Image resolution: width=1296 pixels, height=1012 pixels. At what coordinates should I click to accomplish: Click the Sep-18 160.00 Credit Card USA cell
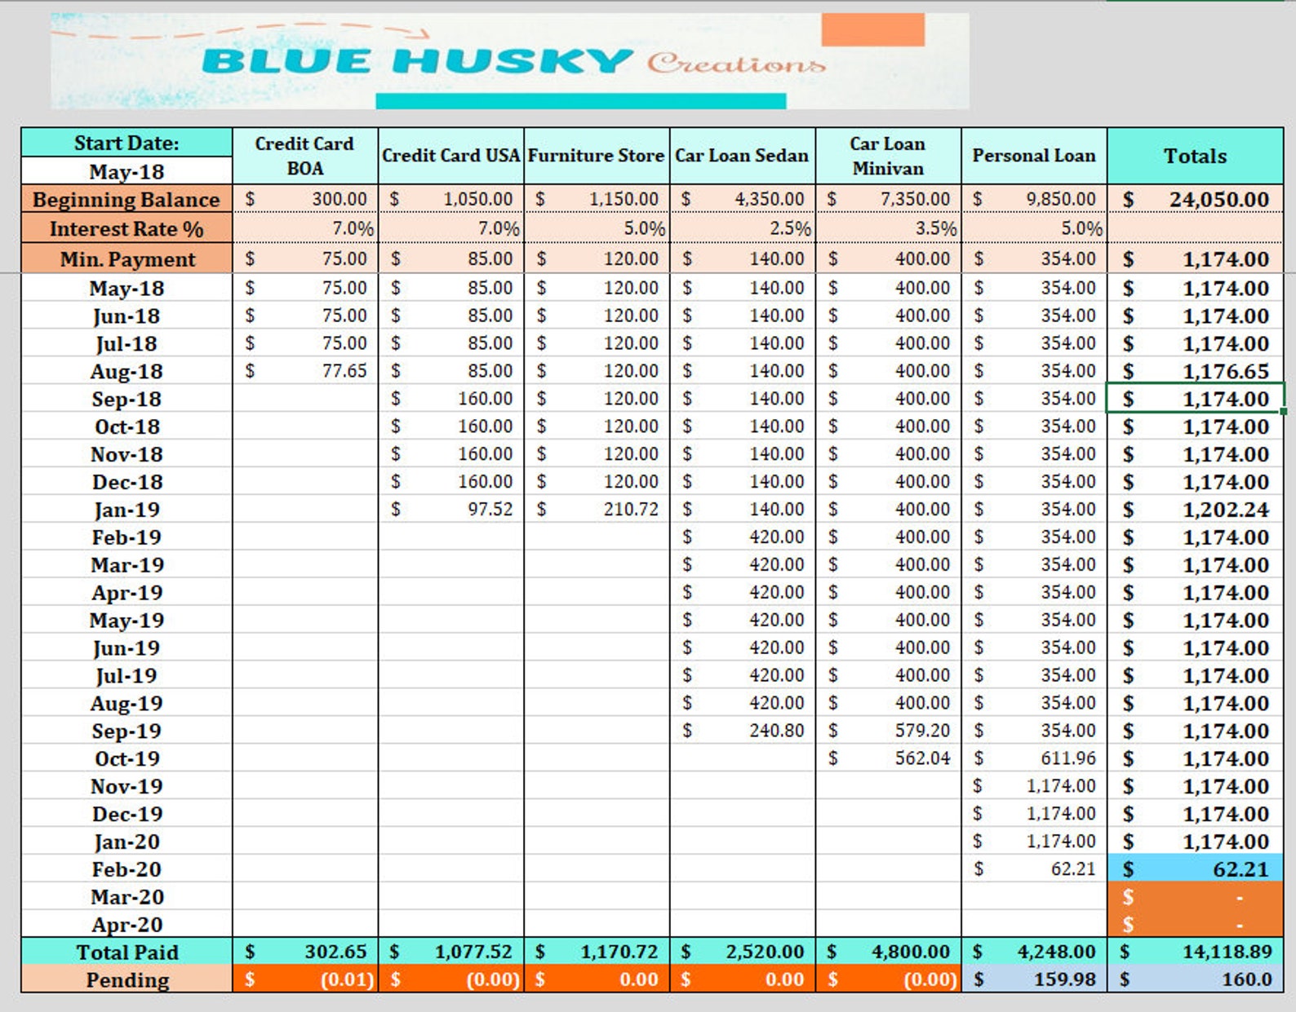(450, 399)
